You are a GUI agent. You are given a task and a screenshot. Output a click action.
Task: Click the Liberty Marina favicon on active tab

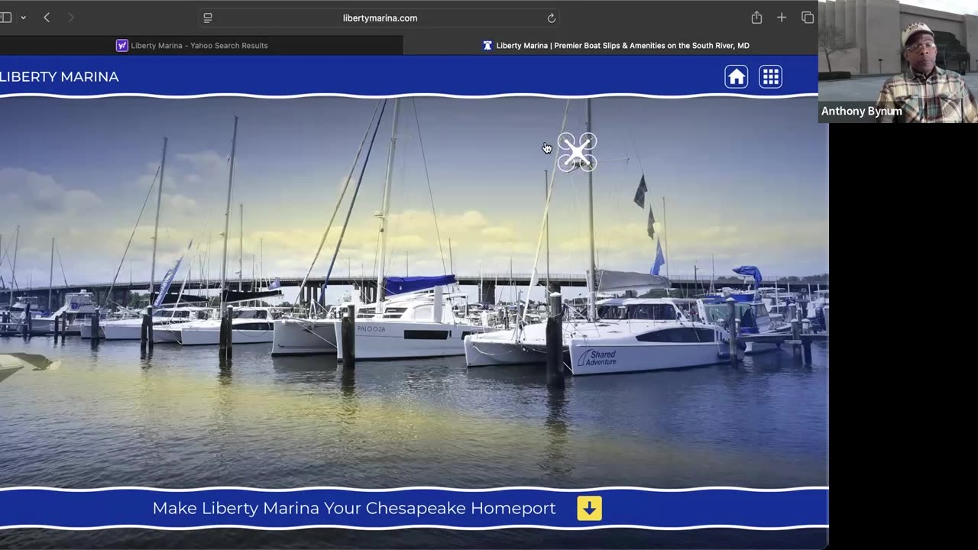(x=487, y=45)
